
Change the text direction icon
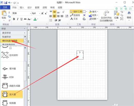[67, 16]
